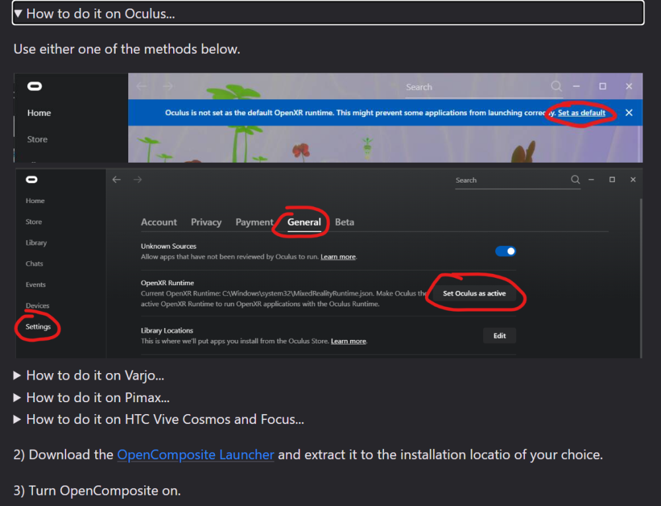The width and height of the screenshot is (661, 506).
Task: Close the Oculus settings window
Action: 633,180
